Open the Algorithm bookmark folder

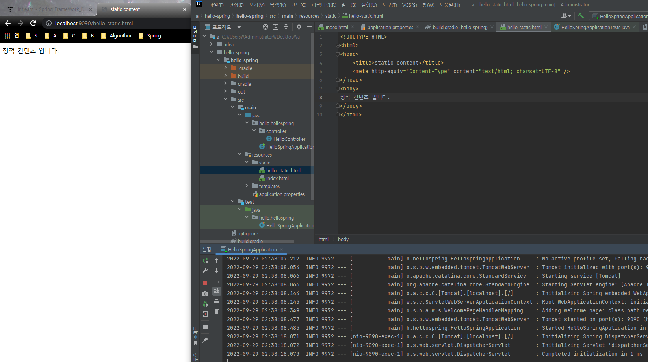(116, 35)
